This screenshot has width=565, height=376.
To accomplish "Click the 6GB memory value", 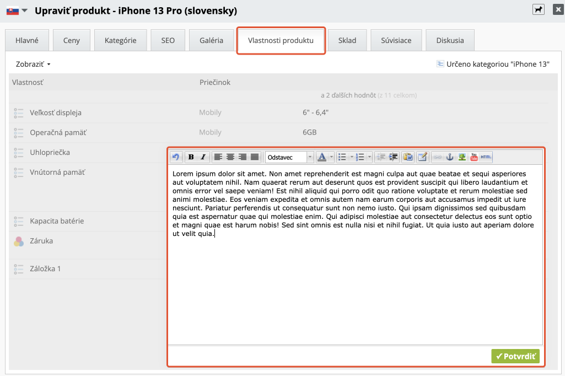I will 310,132.
